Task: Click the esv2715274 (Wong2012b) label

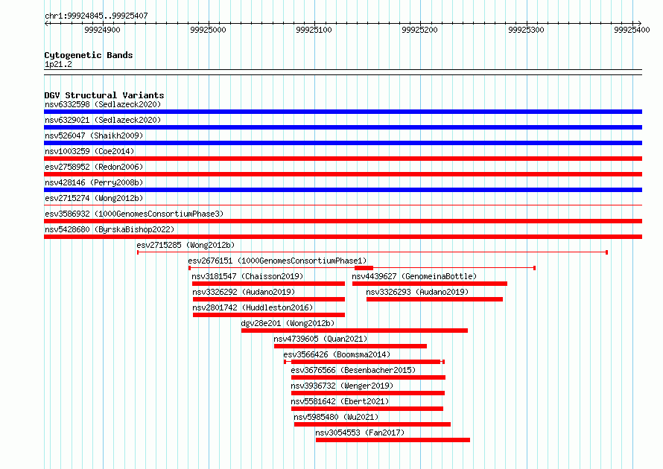Action: pyautogui.click(x=94, y=198)
